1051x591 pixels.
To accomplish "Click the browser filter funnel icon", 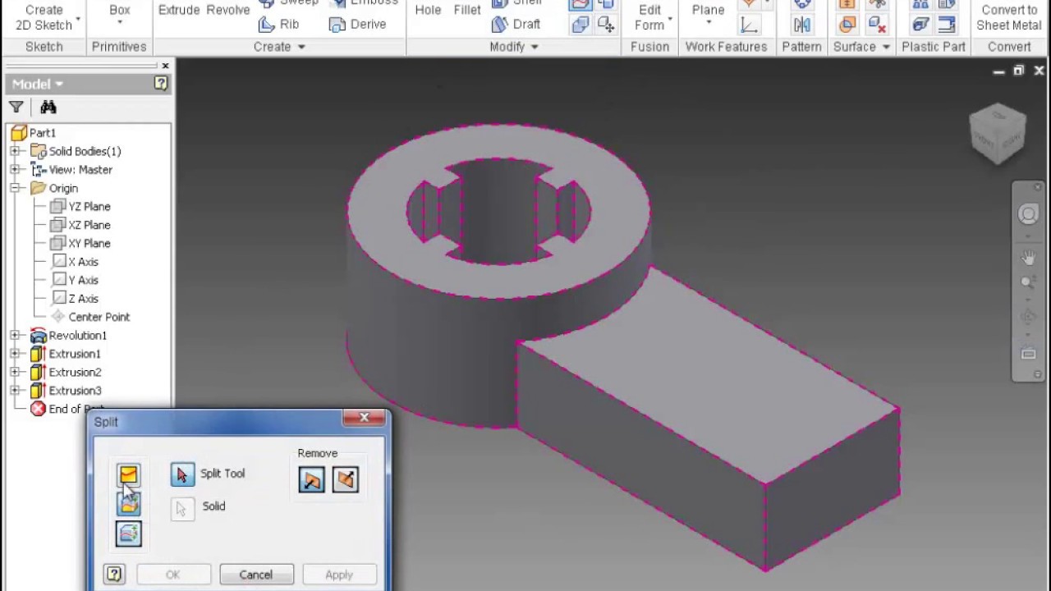I will tap(16, 107).
